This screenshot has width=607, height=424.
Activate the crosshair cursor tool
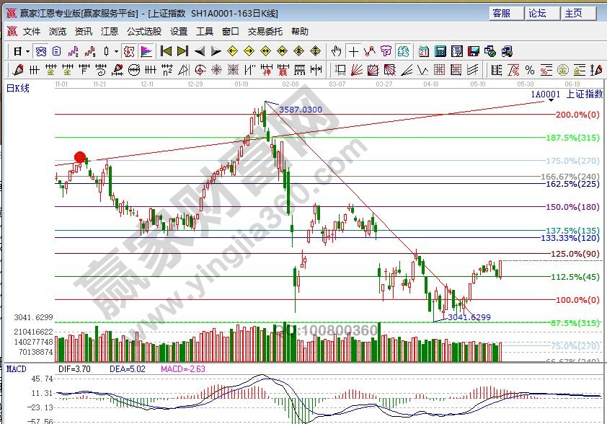tap(353, 51)
